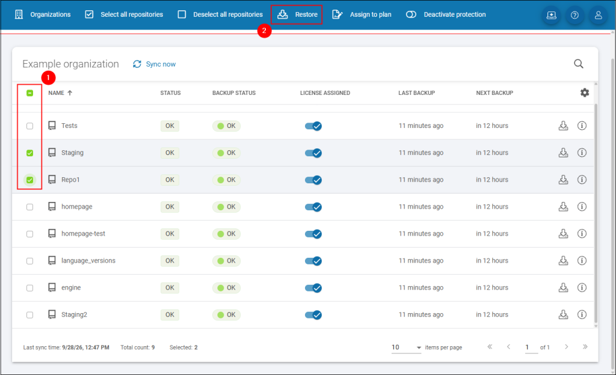Click the homepage-test repository name
The image size is (616, 375).
pyautogui.click(x=83, y=234)
